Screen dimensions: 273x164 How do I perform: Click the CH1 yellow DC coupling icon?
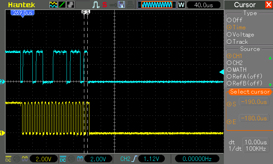pos(8,159)
